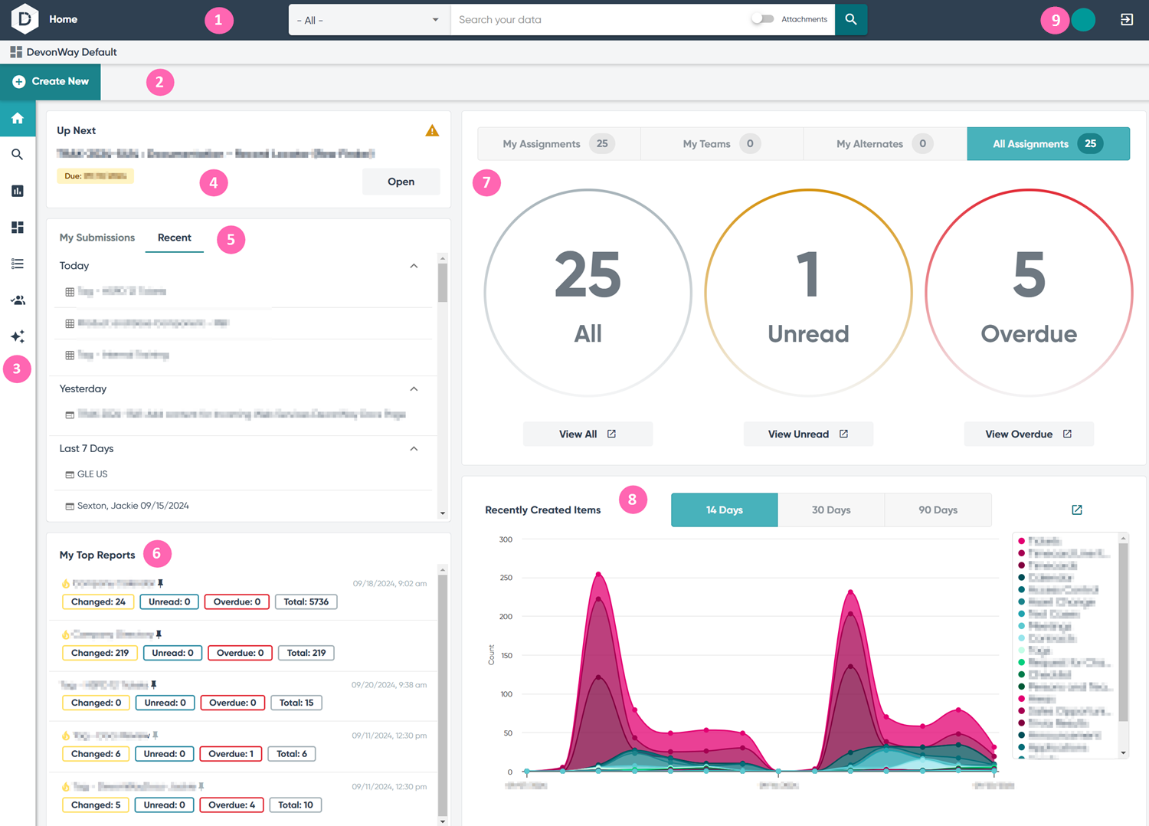Select the sidebar search magnifier icon
Screen dimensions: 1149x826
click(18, 155)
